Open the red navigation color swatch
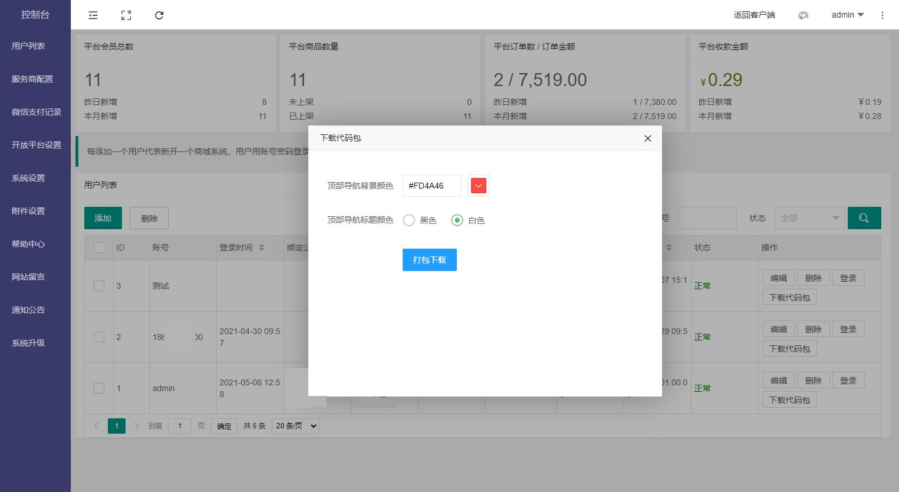899x492 pixels. (478, 186)
